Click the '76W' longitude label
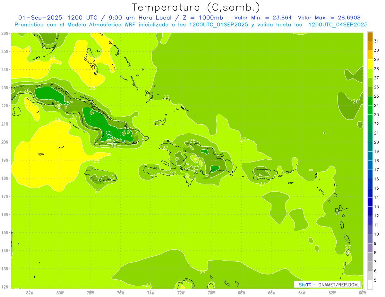The height and width of the screenshot is (297, 385). click(121, 292)
